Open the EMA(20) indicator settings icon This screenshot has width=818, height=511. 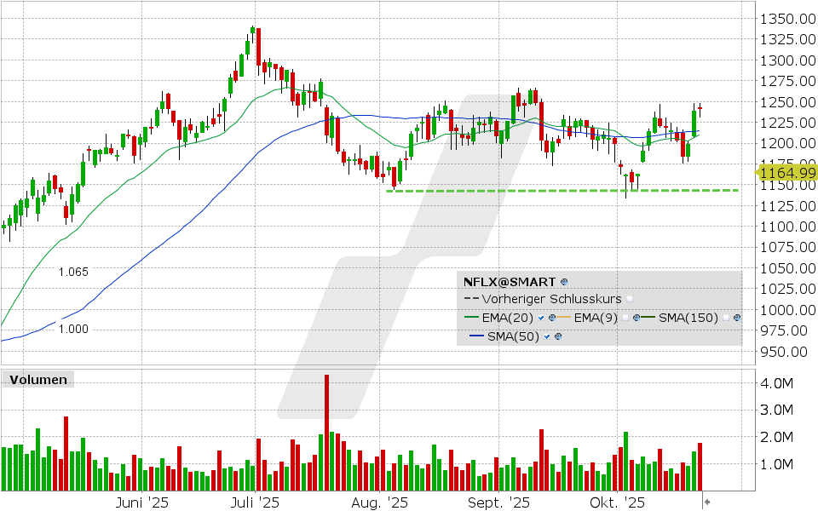click(x=552, y=319)
